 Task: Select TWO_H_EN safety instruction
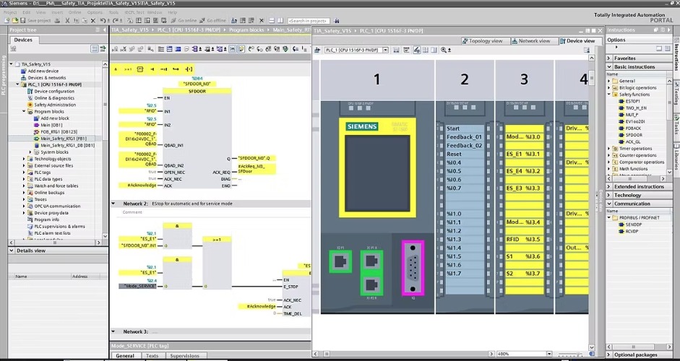click(635, 108)
